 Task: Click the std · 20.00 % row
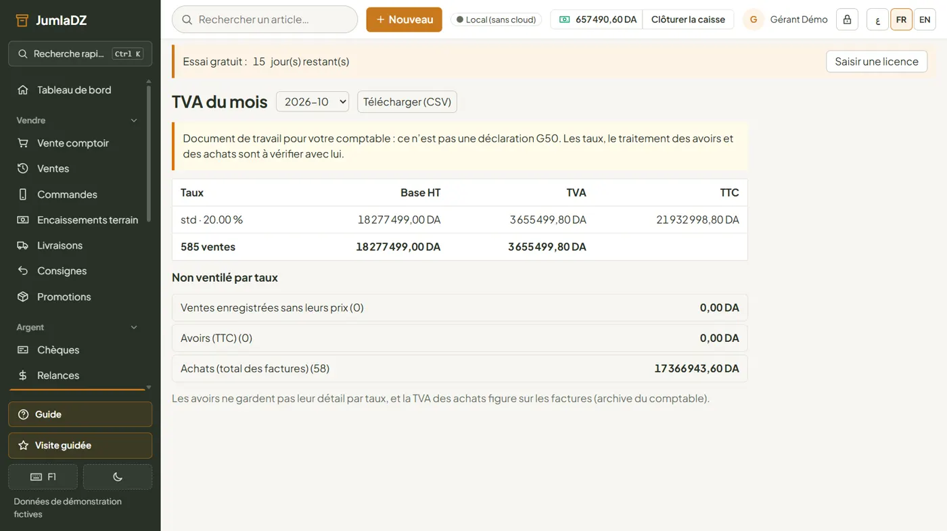[x=460, y=220]
